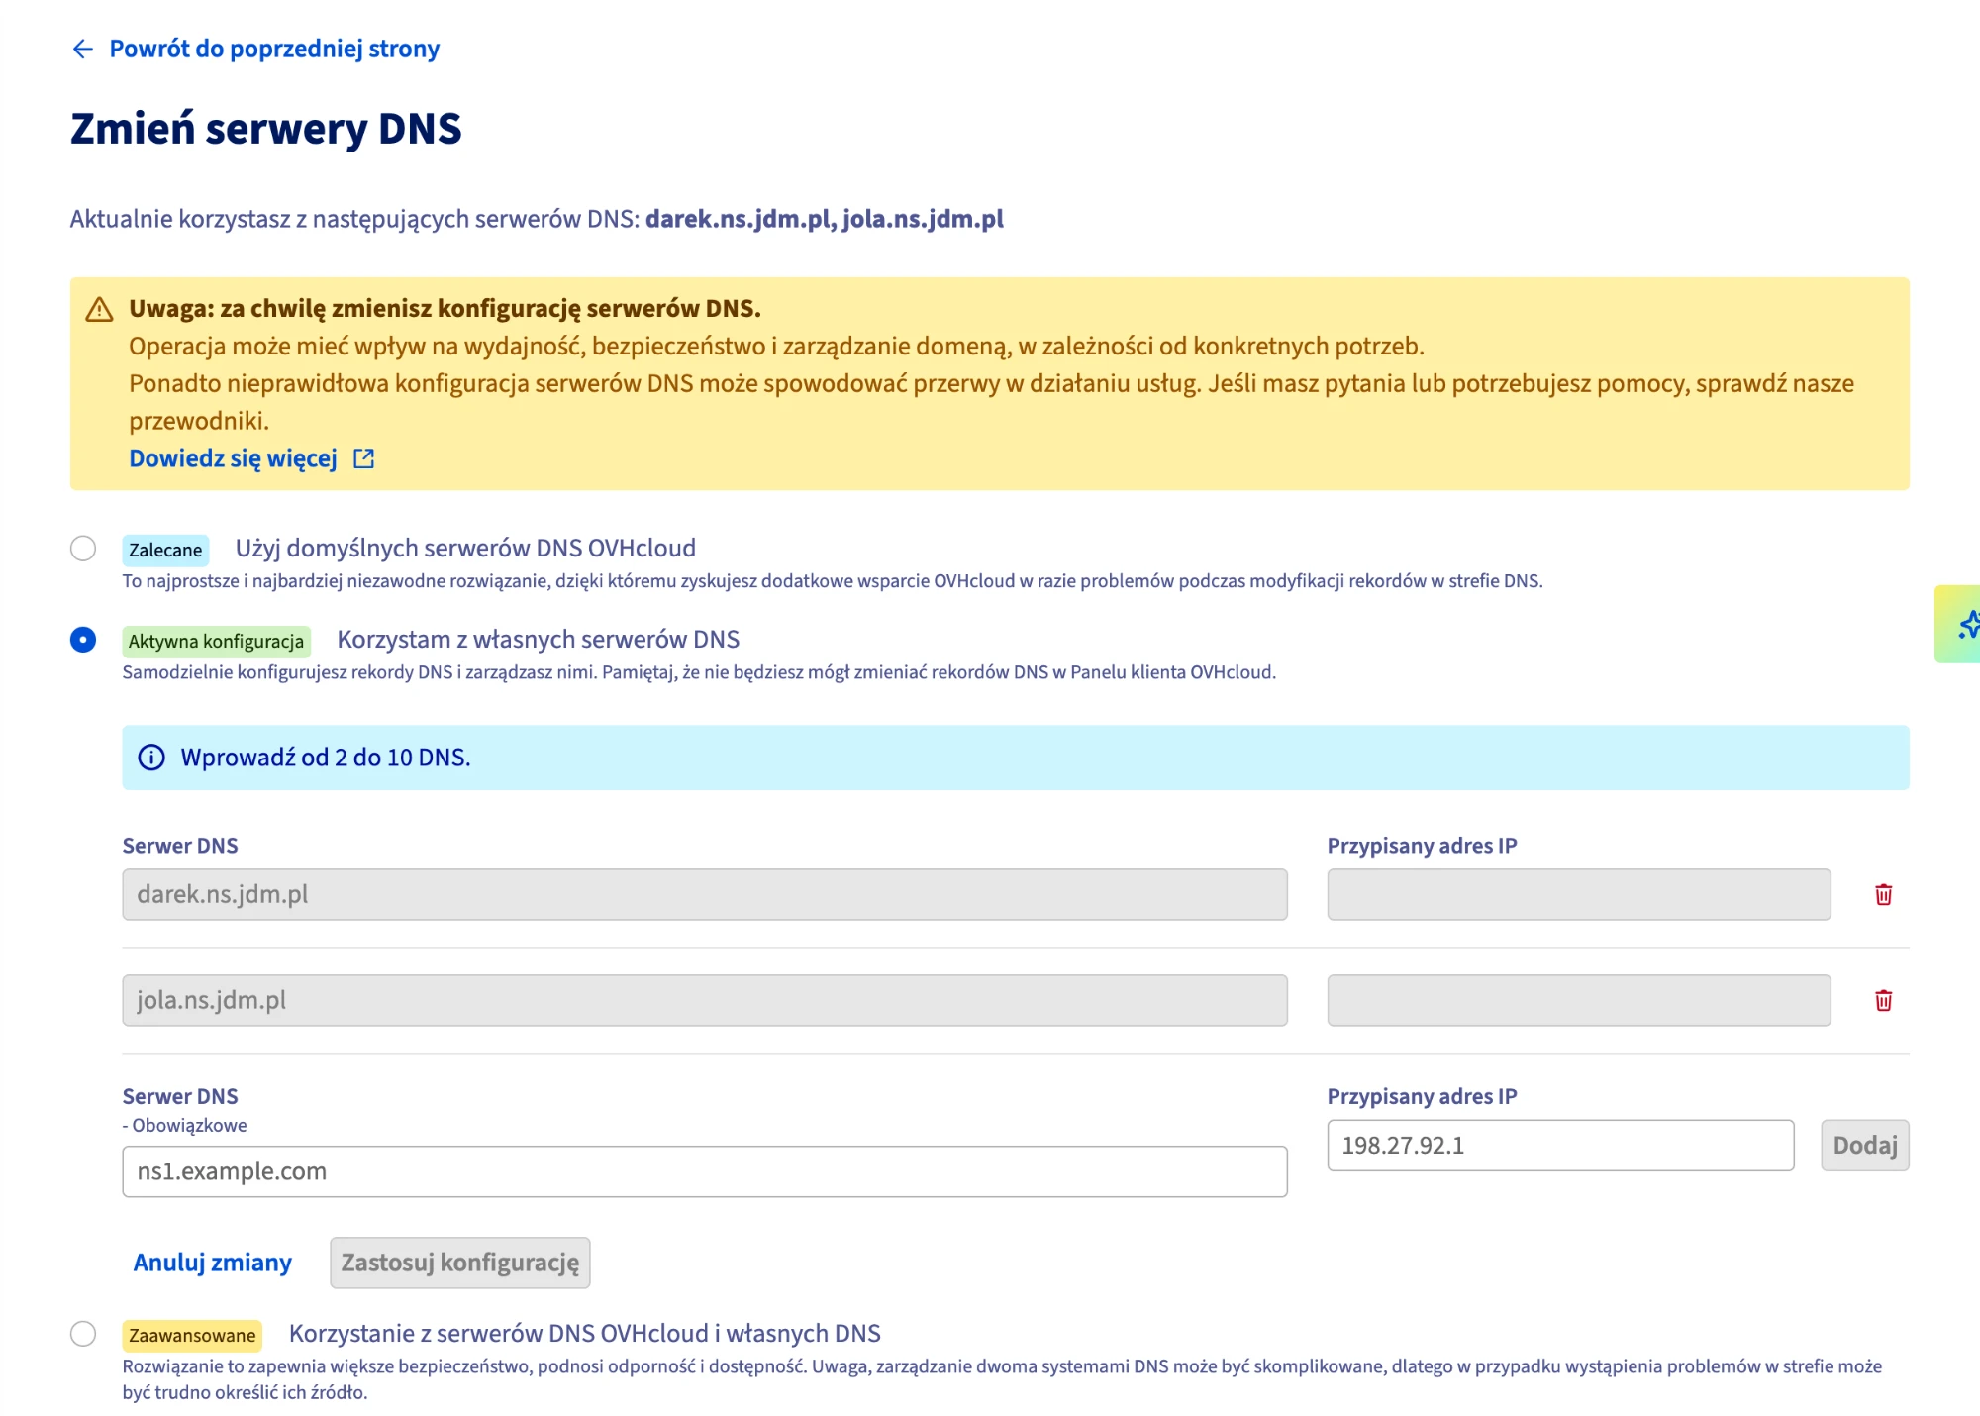Screen dimensions: 1980x1416
Task: Select 'Korzystam z własnych serwerów DNS' radio button
Action: tap(83, 640)
